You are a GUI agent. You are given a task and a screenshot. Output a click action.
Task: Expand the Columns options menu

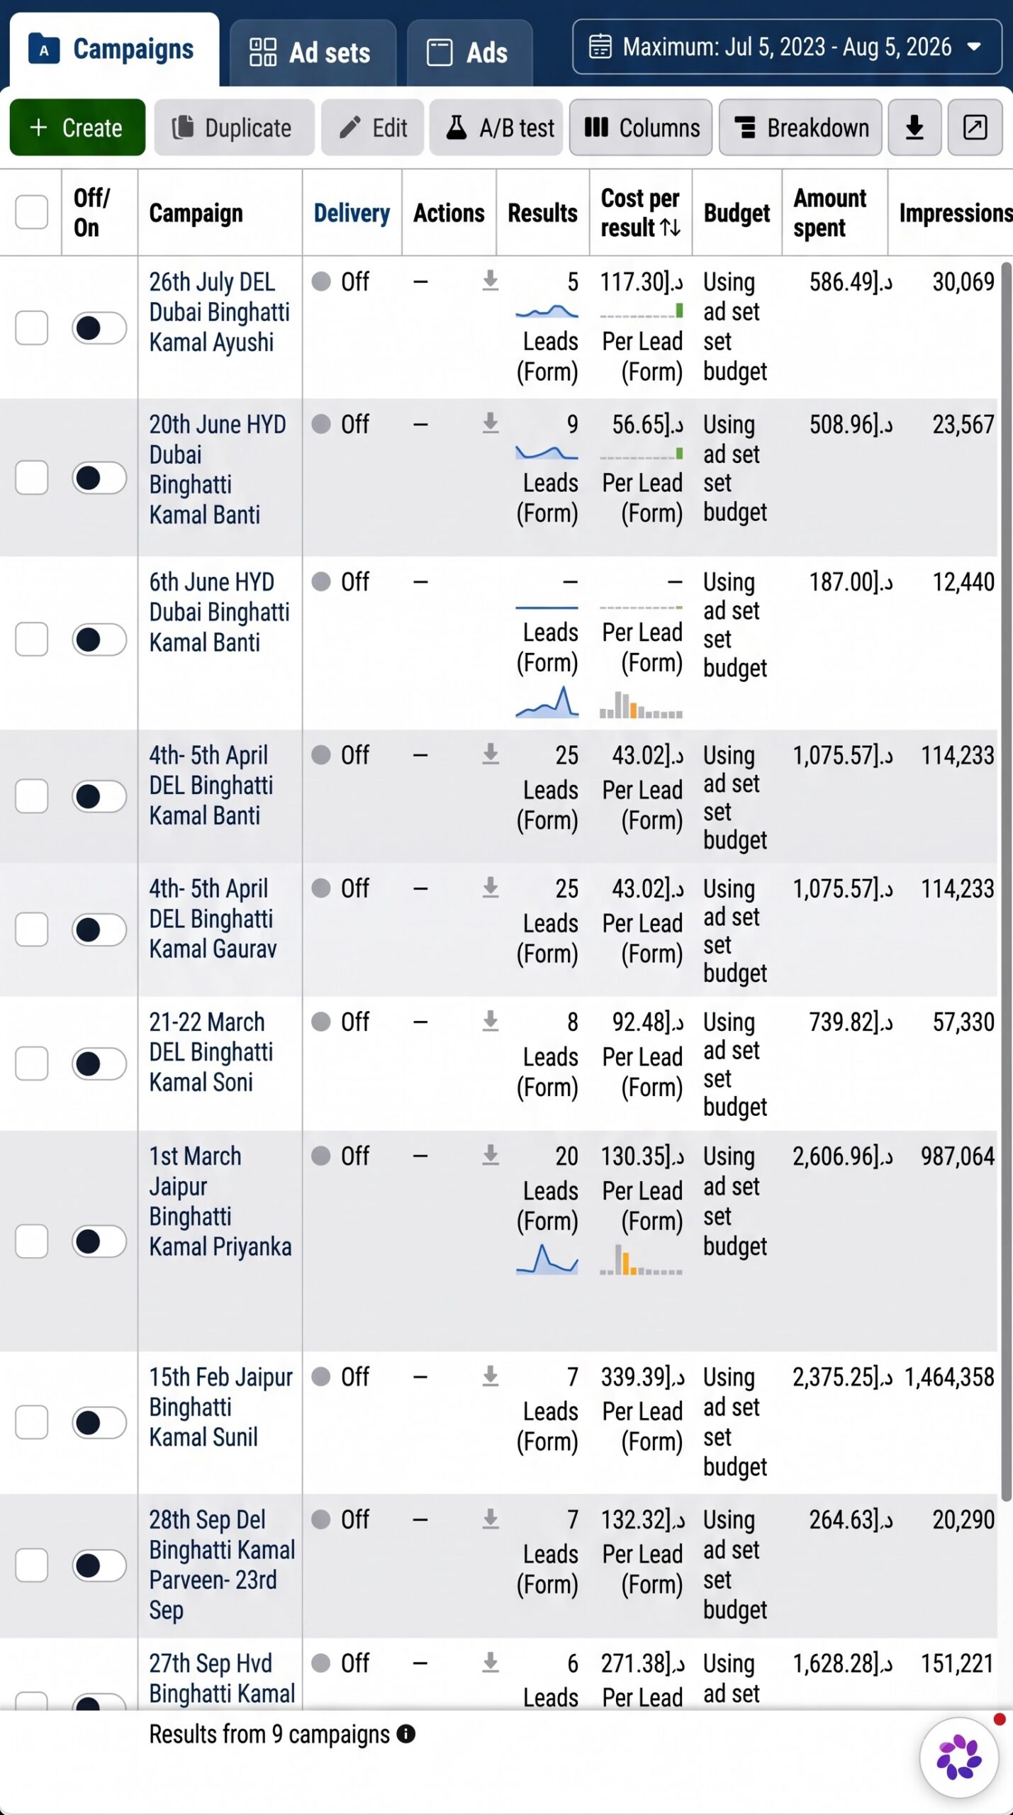click(x=641, y=128)
